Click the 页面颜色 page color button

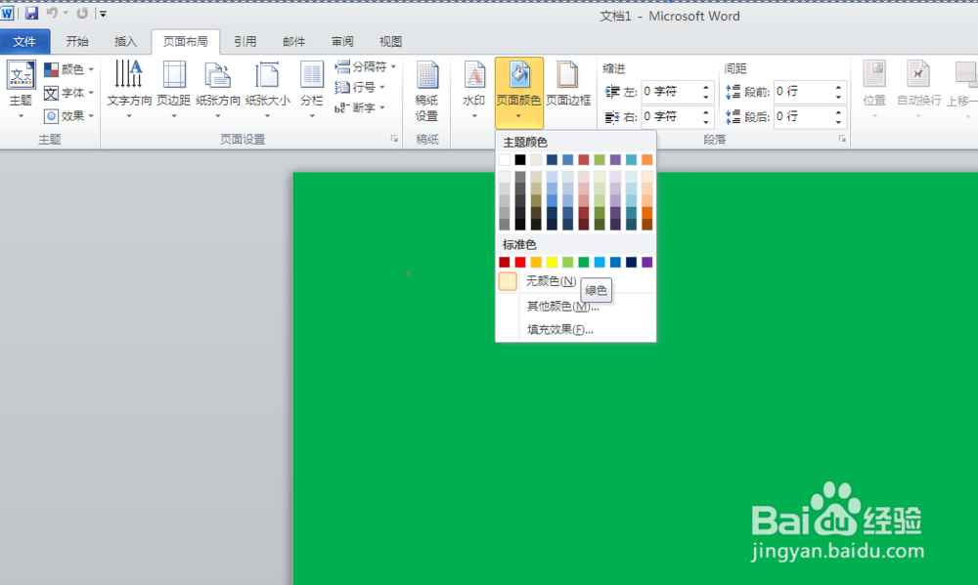click(x=519, y=91)
